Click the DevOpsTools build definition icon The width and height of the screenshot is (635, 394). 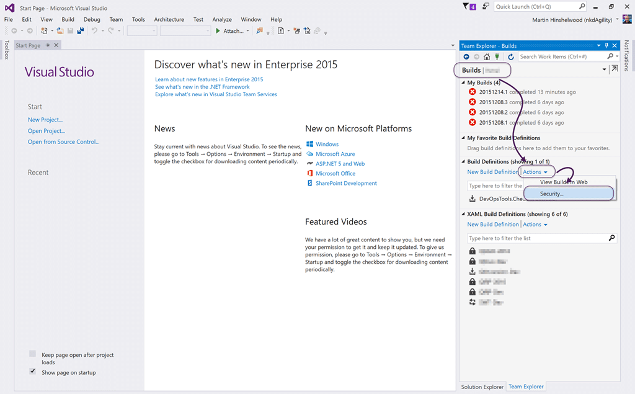pos(472,199)
